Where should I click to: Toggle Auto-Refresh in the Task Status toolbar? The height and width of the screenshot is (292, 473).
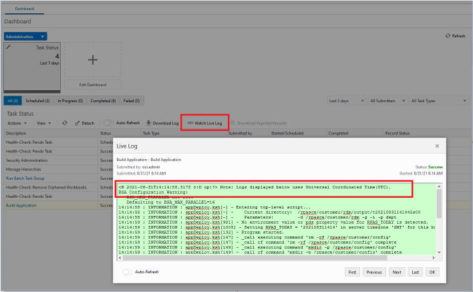(x=108, y=123)
